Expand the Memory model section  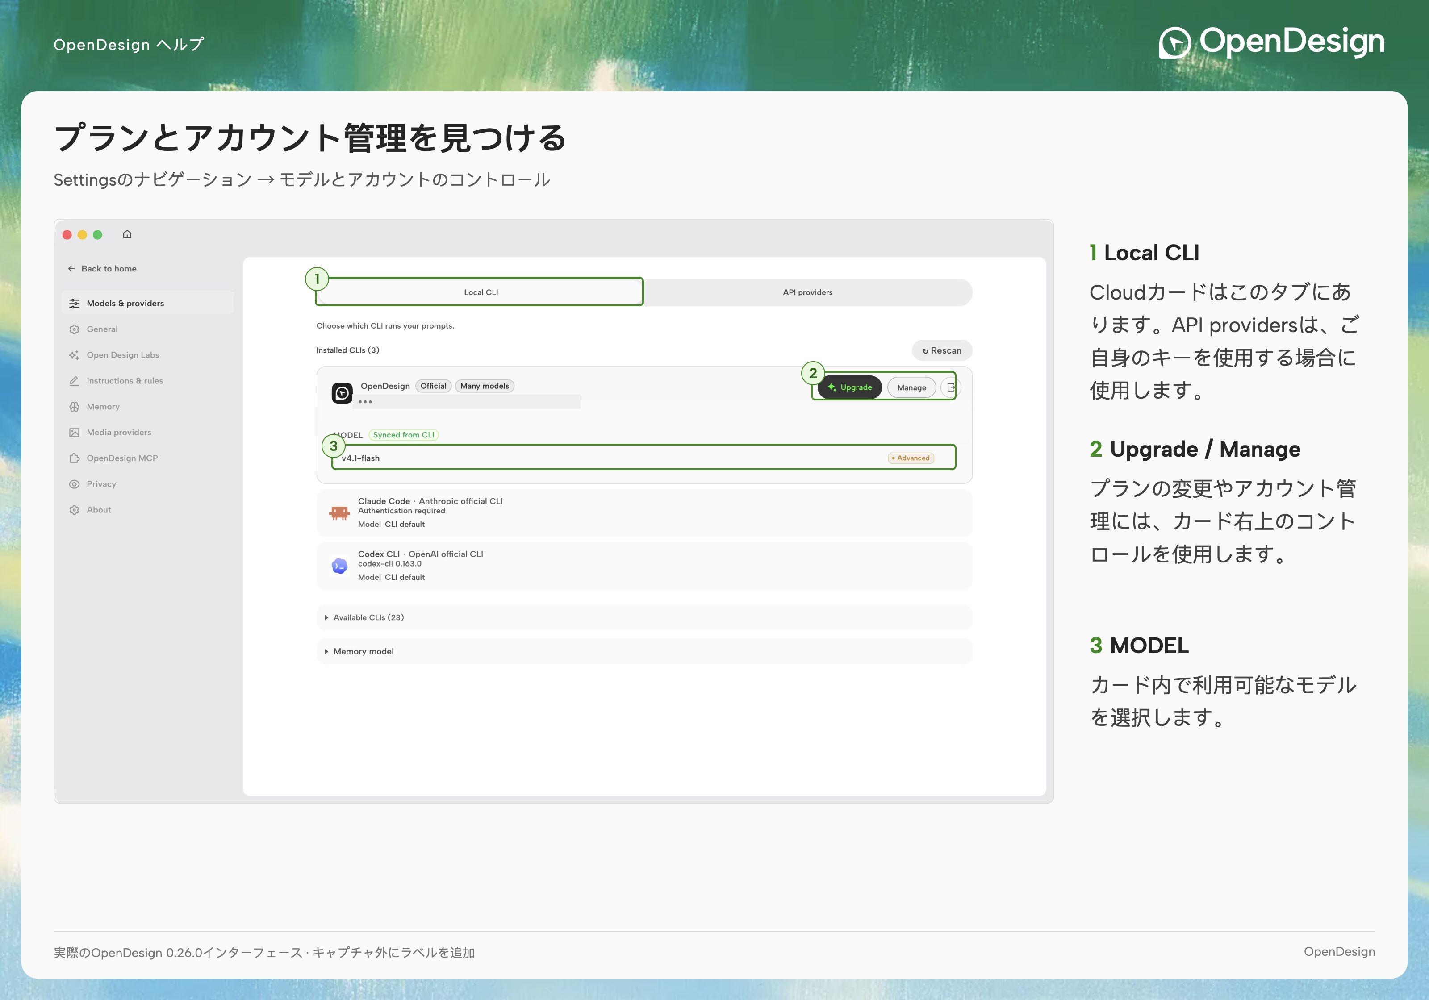pos(644,651)
